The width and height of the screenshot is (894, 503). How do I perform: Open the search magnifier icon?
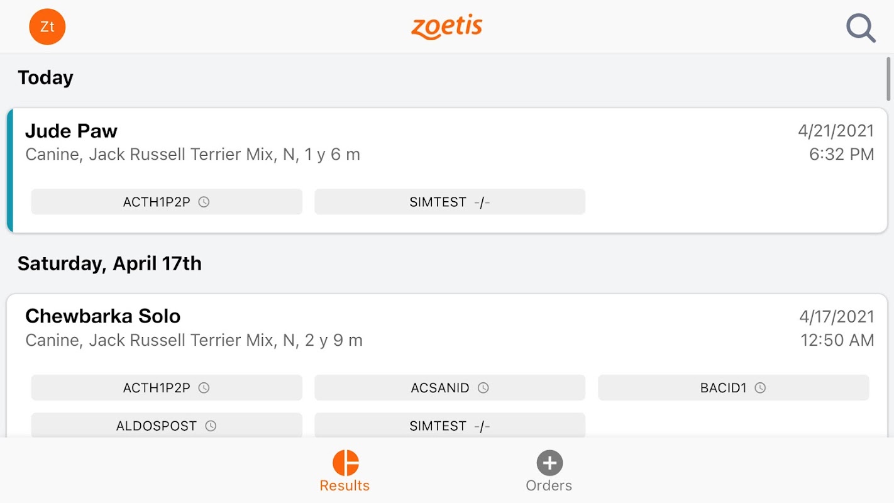[861, 28]
